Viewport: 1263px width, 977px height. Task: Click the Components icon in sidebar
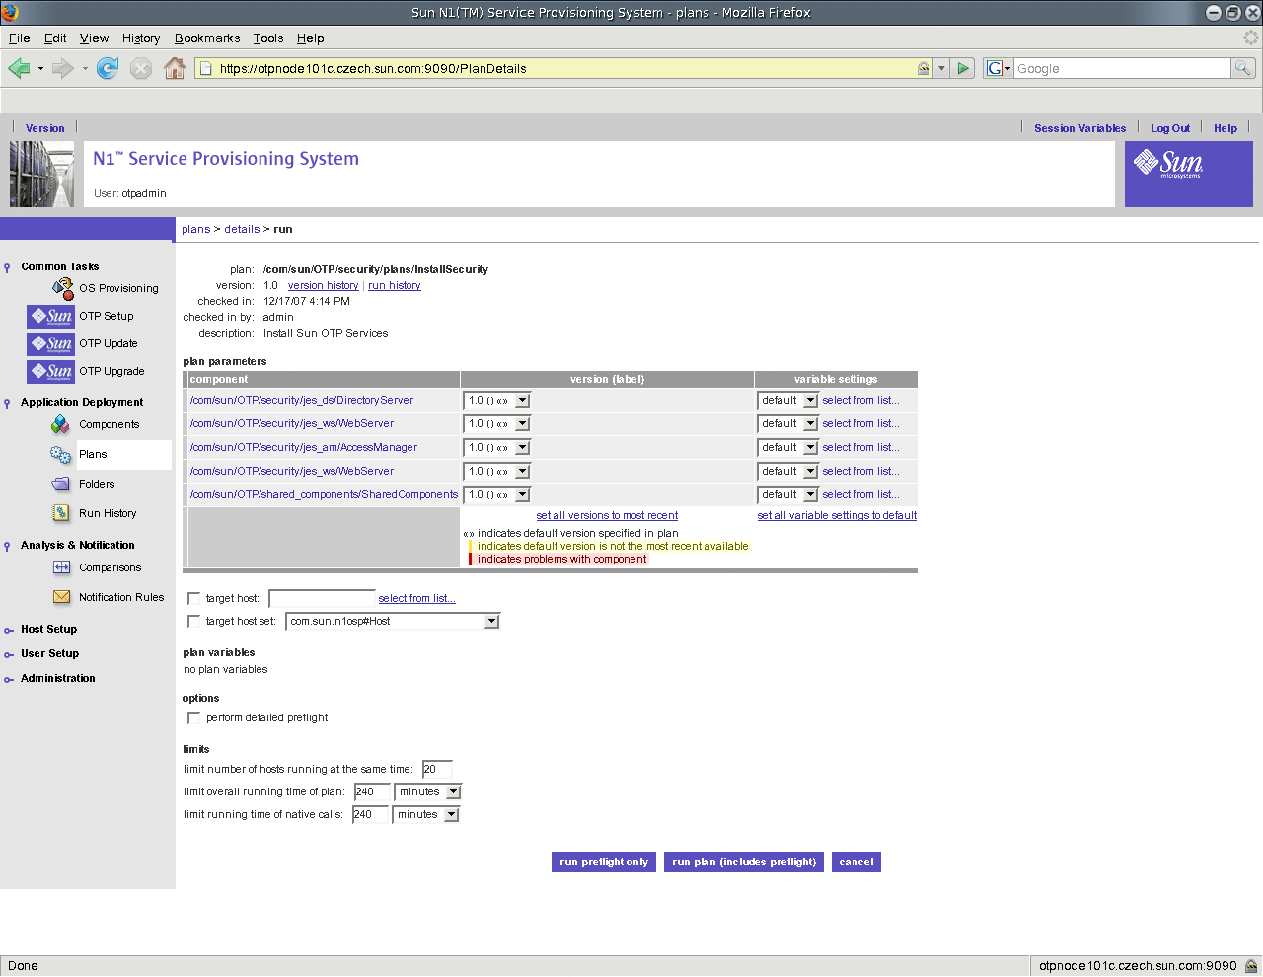coord(61,424)
